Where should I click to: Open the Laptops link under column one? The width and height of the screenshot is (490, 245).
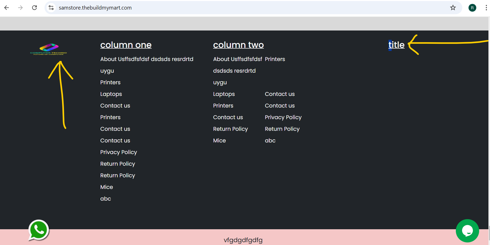point(111,94)
